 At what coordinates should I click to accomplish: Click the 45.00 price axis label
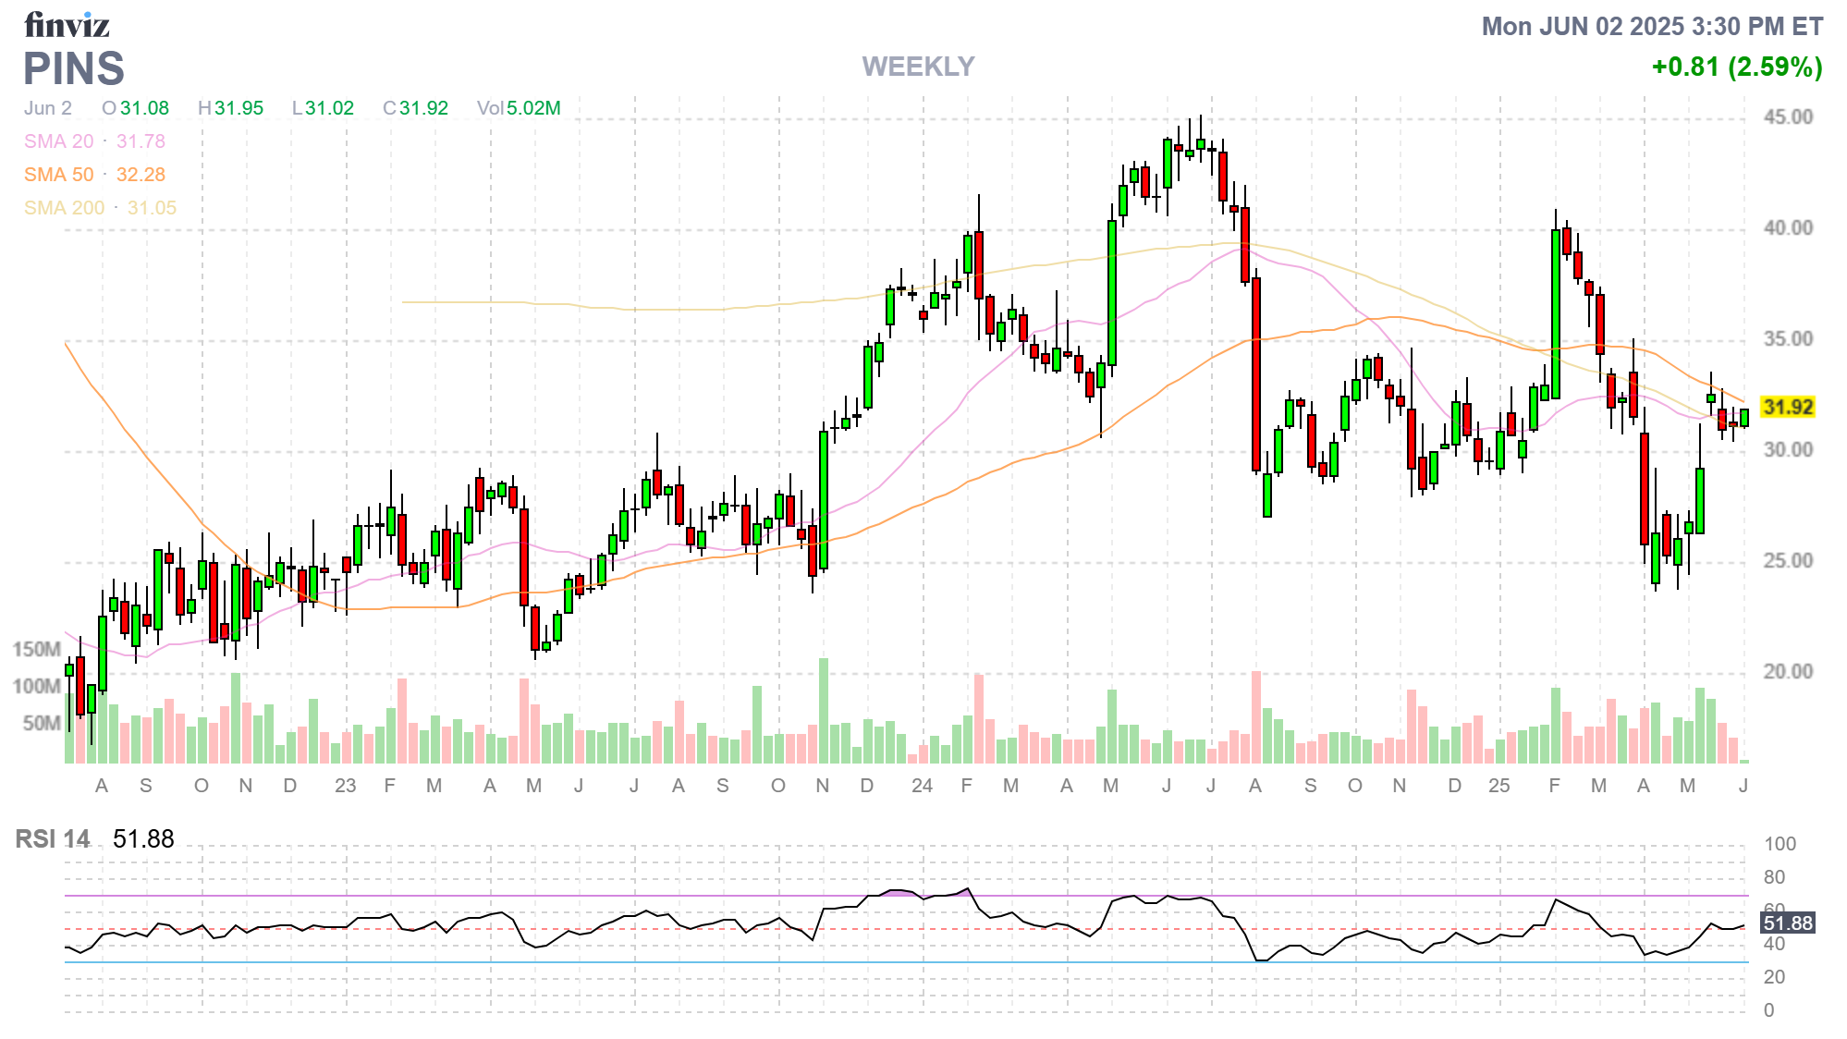pos(1788,117)
